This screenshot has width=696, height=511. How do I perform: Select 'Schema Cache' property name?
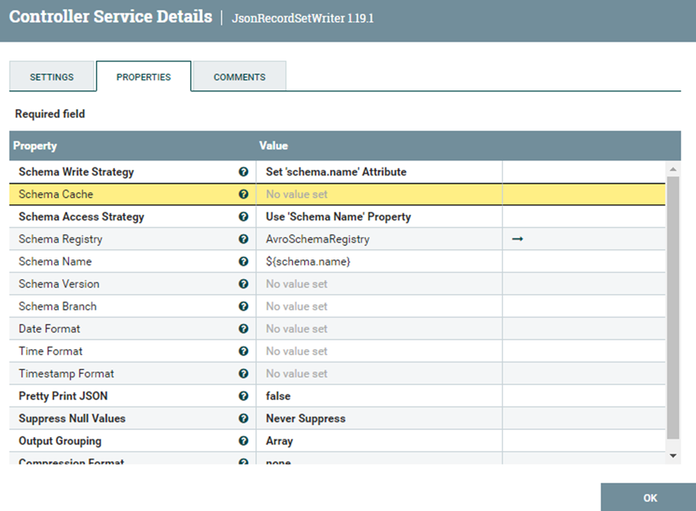click(x=56, y=194)
